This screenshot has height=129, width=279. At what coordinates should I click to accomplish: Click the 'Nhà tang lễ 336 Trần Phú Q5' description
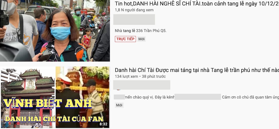[x=141, y=31]
